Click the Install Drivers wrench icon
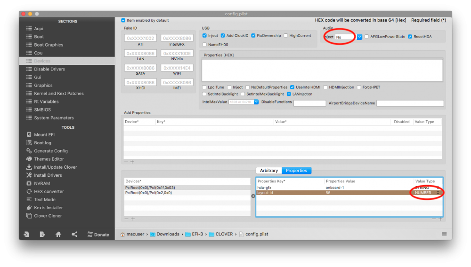The image size is (471, 267). [29, 175]
